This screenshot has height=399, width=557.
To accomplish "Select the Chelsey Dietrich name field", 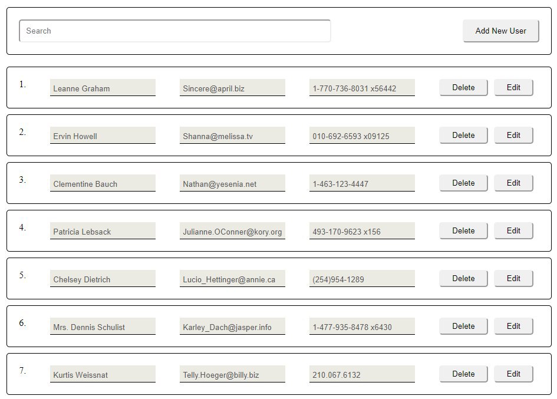I will [103, 279].
